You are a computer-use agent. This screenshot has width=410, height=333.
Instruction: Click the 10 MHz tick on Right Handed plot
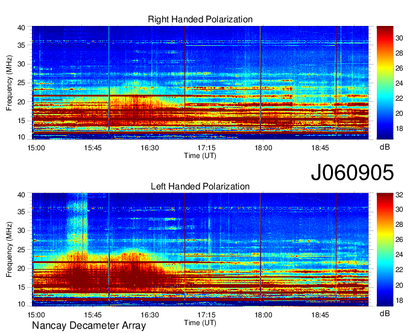point(22,137)
